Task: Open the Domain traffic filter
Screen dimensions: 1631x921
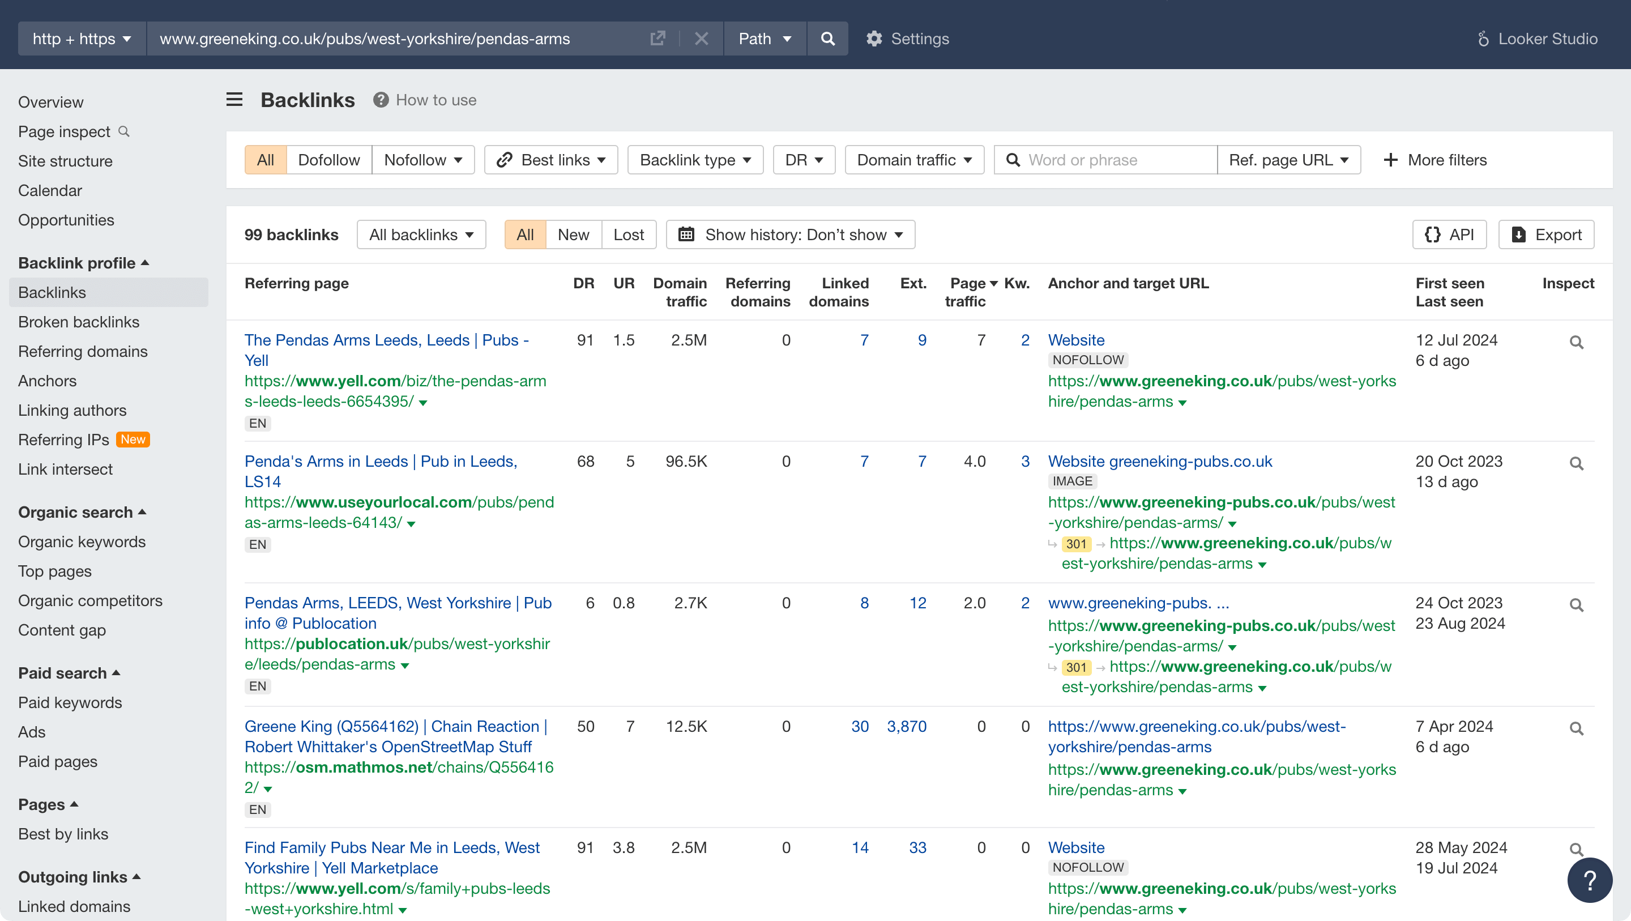Action: [914, 160]
